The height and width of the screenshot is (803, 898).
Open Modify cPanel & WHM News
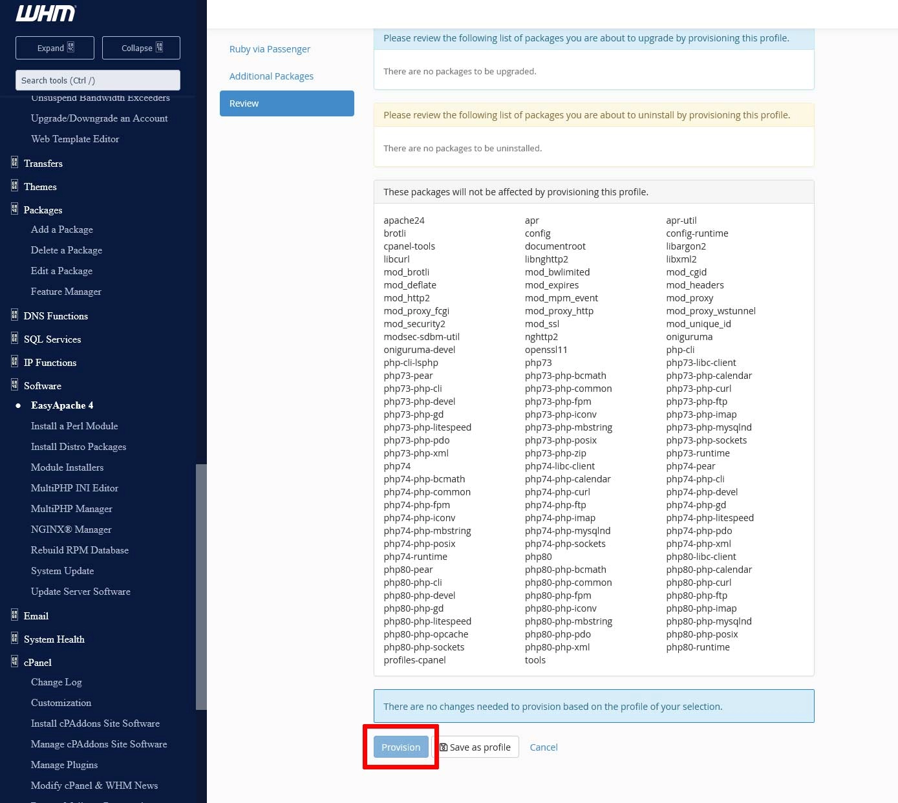pyautogui.click(x=94, y=786)
